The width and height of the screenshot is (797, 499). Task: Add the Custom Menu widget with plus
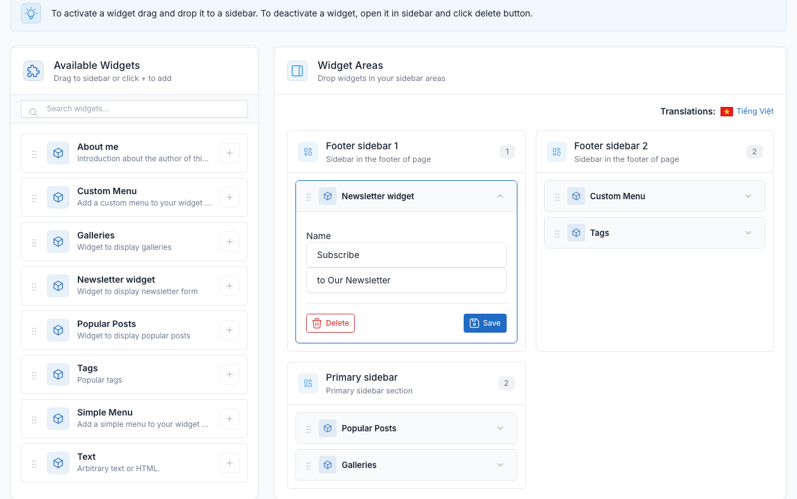click(230, 197)
